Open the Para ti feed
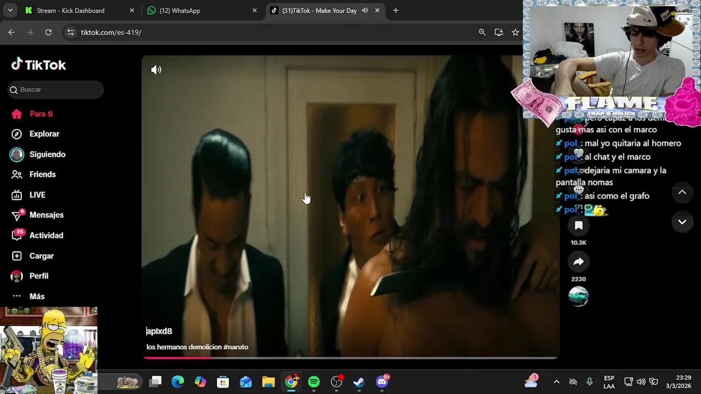 pos(32,114)
